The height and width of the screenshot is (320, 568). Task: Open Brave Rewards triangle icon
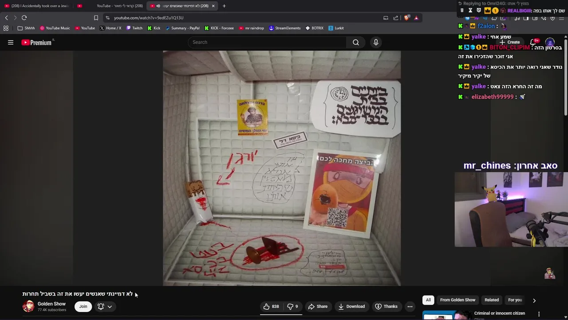click(416, 18)
